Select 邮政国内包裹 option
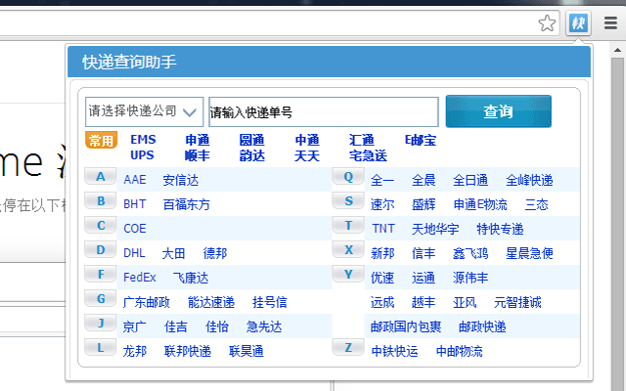Screen dimensions: 626x391 (x=406, y=326)
